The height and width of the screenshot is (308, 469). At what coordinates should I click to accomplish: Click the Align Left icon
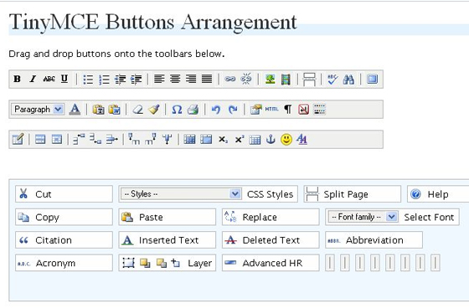click(x=159, y=79)
